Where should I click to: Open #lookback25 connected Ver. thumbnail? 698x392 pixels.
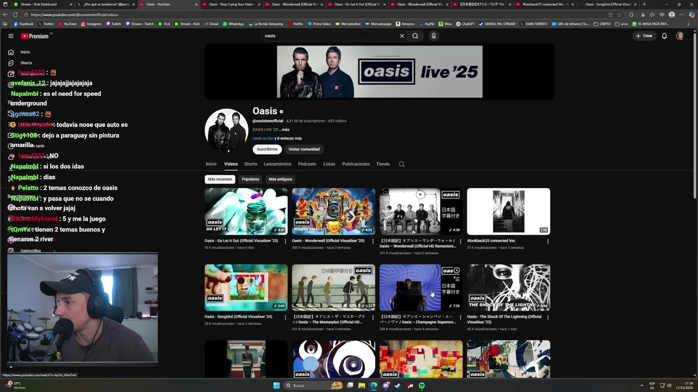[508, 211]
